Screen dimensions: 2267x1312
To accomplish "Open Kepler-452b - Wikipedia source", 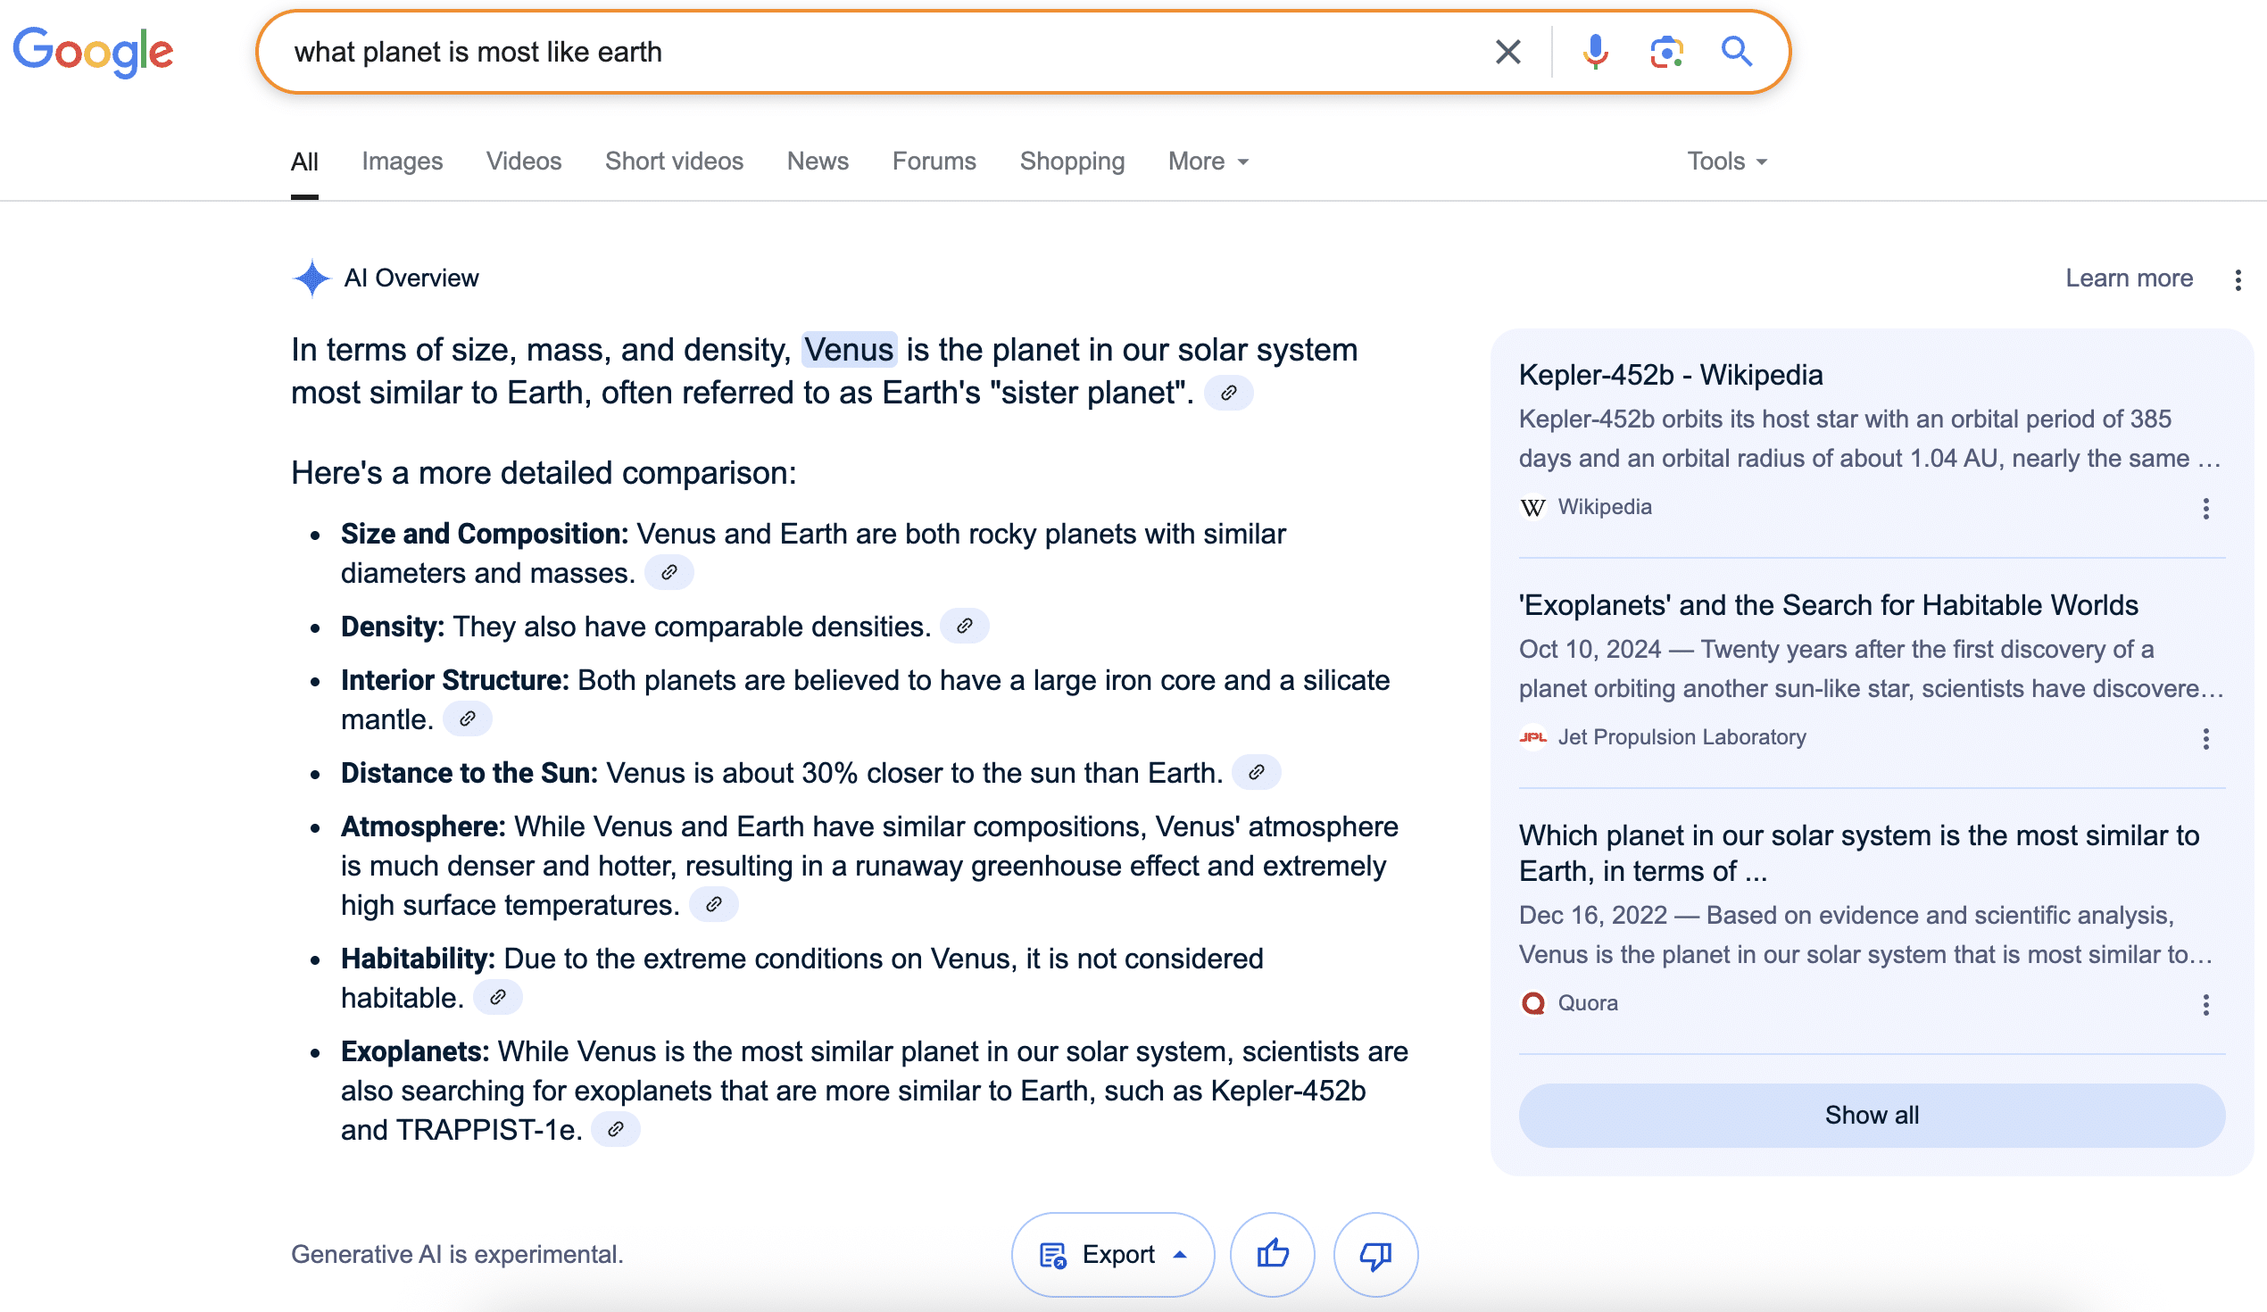I will point(1671,375).
